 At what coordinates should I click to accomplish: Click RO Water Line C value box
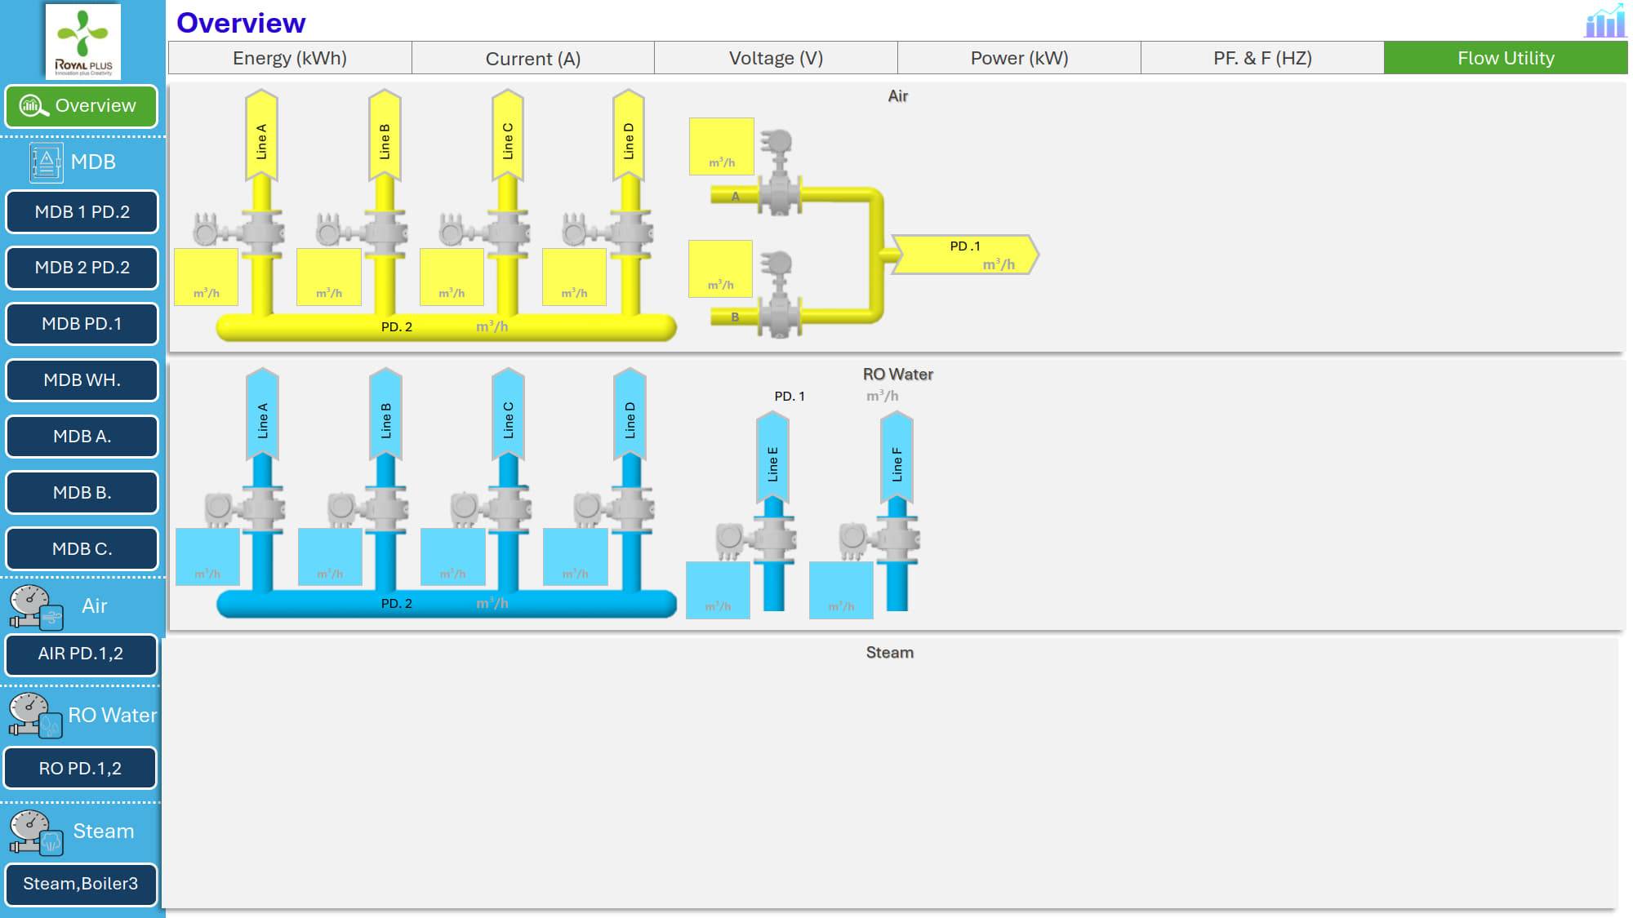tap(452, 557)
